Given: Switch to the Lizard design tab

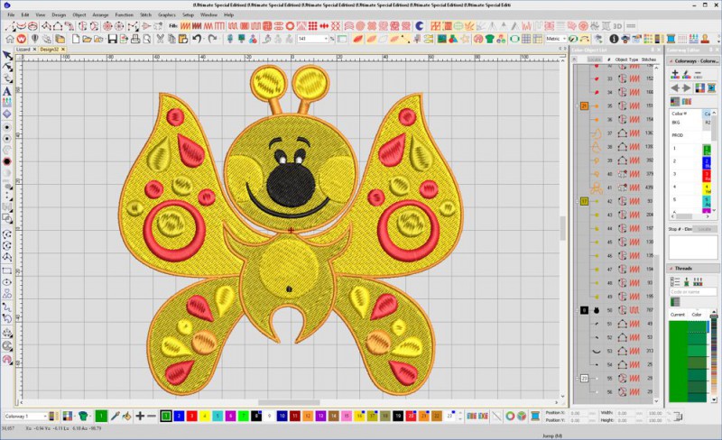Looking at the screenshot, I should click(23, 50).
